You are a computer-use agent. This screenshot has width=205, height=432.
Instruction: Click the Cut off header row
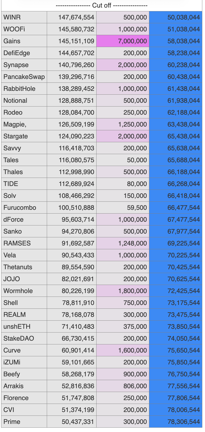102,5
